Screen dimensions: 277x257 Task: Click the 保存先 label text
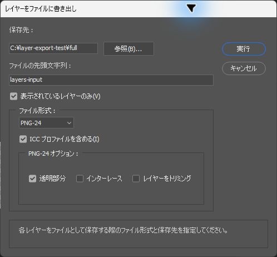(x=21, y=30)
